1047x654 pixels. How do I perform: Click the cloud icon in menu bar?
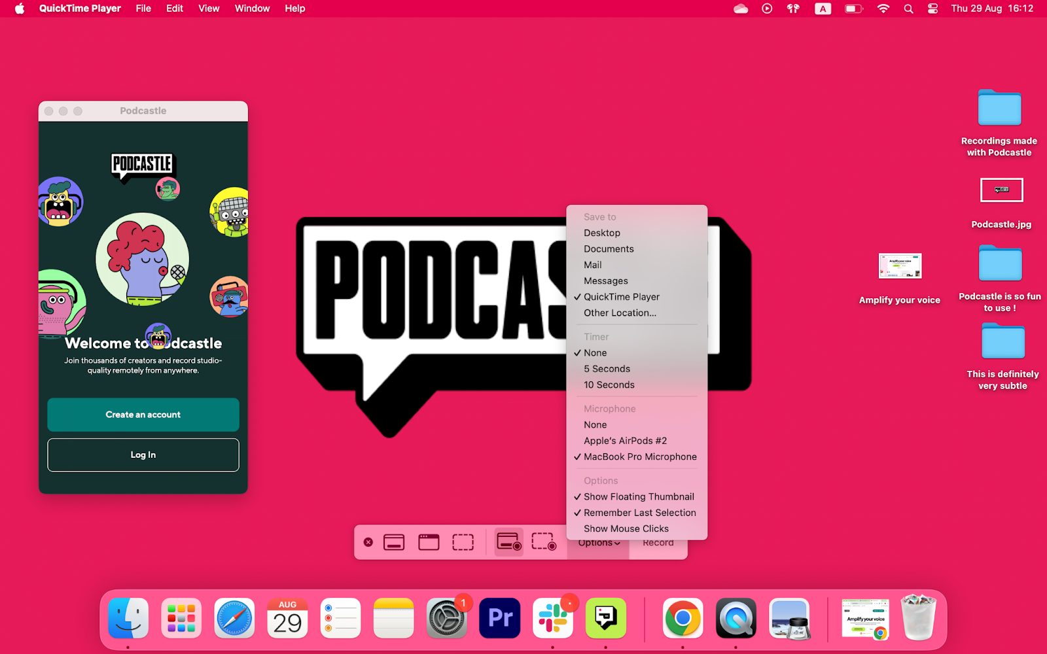click(x=741, y=9)
